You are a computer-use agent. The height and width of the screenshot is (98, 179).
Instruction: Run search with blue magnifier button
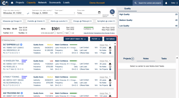(x=112, y=12)
